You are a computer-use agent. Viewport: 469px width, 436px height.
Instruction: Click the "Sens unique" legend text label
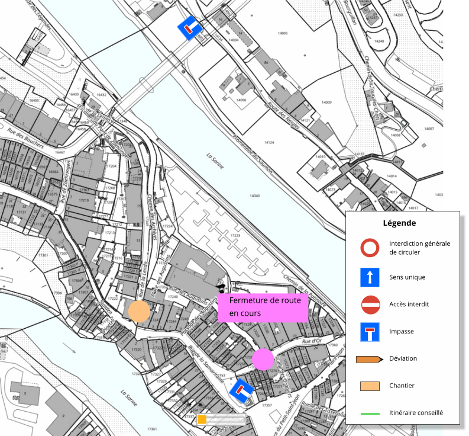(407, 277)
